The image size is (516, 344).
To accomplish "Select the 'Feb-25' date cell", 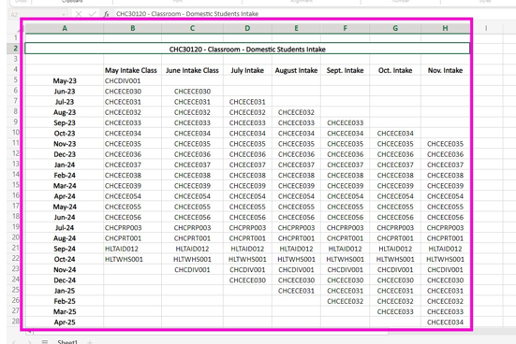I will click(65, 301).
